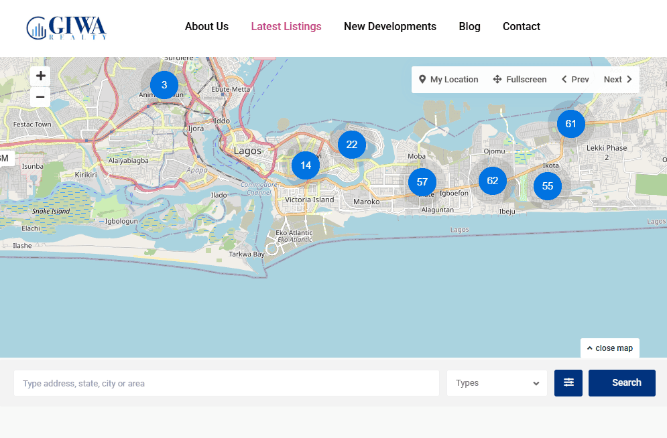
Task: Open the Contact page
Action: pos(521,26)
